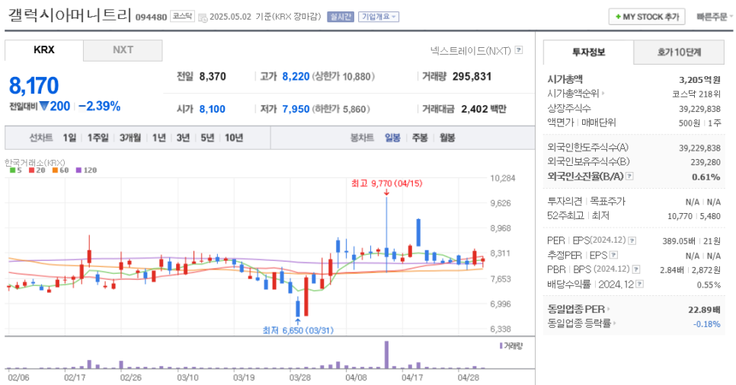The height and width of the screenshot is (385, 736).
Task: Select 10년 line chart period
Action: click(x=234, y=138)
